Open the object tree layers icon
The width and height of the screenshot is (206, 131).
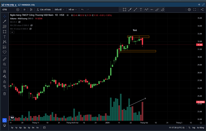click(4, 126)
